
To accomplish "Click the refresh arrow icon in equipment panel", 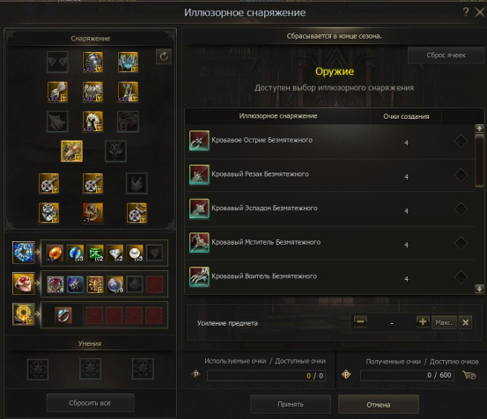I will tap(164, 56).
